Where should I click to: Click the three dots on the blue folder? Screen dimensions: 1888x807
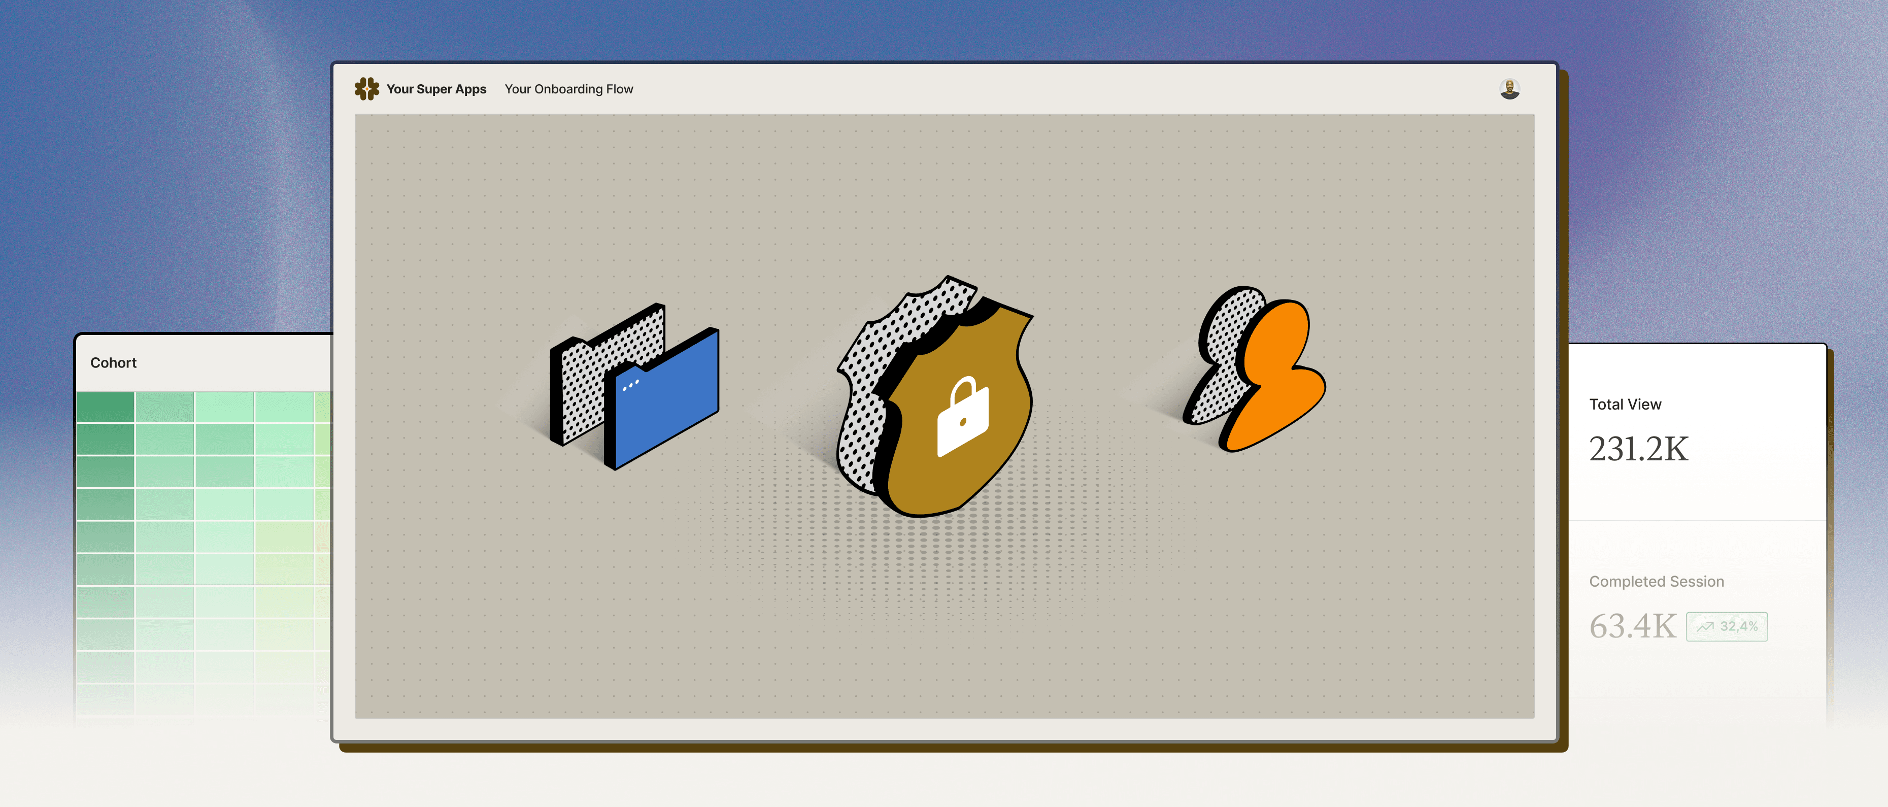point(630,385)
